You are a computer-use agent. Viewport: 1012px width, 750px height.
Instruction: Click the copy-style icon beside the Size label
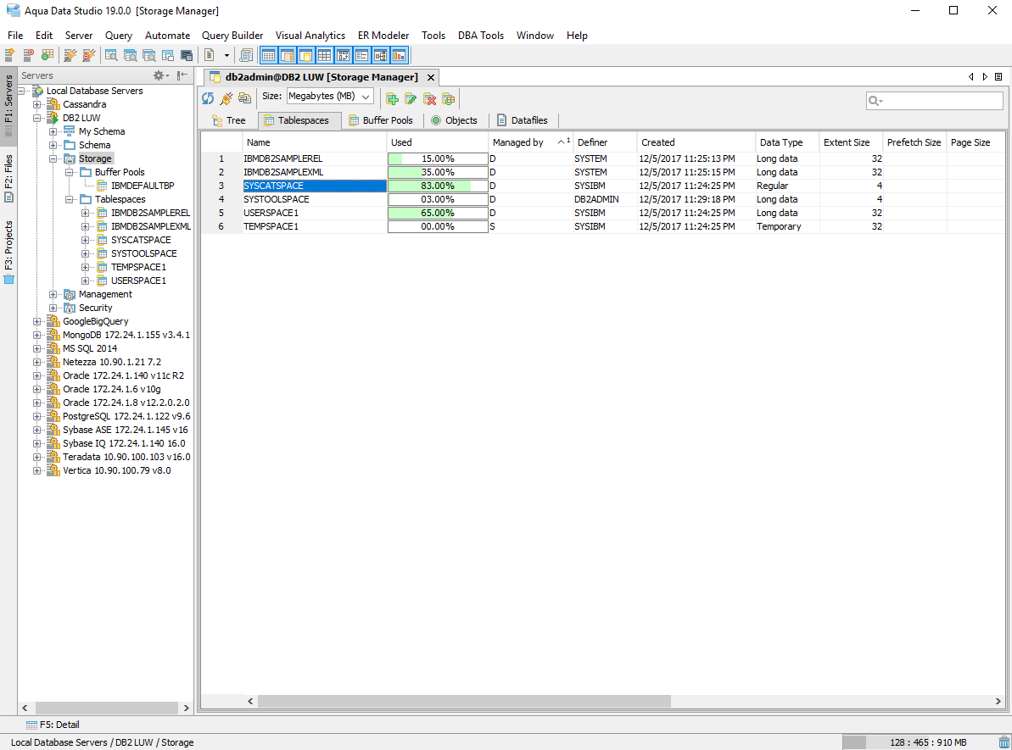coord(244,98)
